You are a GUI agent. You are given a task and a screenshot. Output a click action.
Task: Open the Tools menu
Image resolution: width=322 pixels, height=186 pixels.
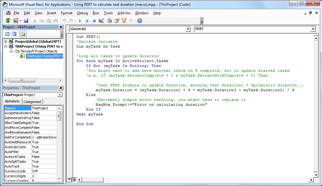108,13
